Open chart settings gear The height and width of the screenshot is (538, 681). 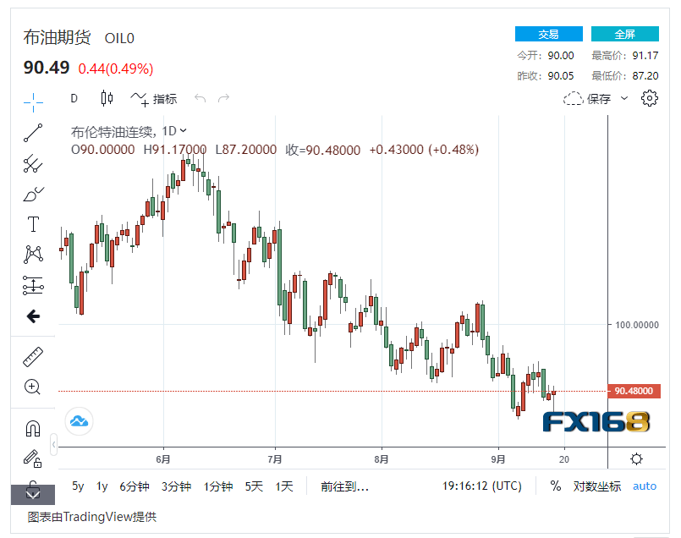650,98
